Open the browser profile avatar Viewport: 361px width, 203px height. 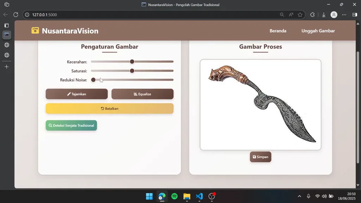334,15
